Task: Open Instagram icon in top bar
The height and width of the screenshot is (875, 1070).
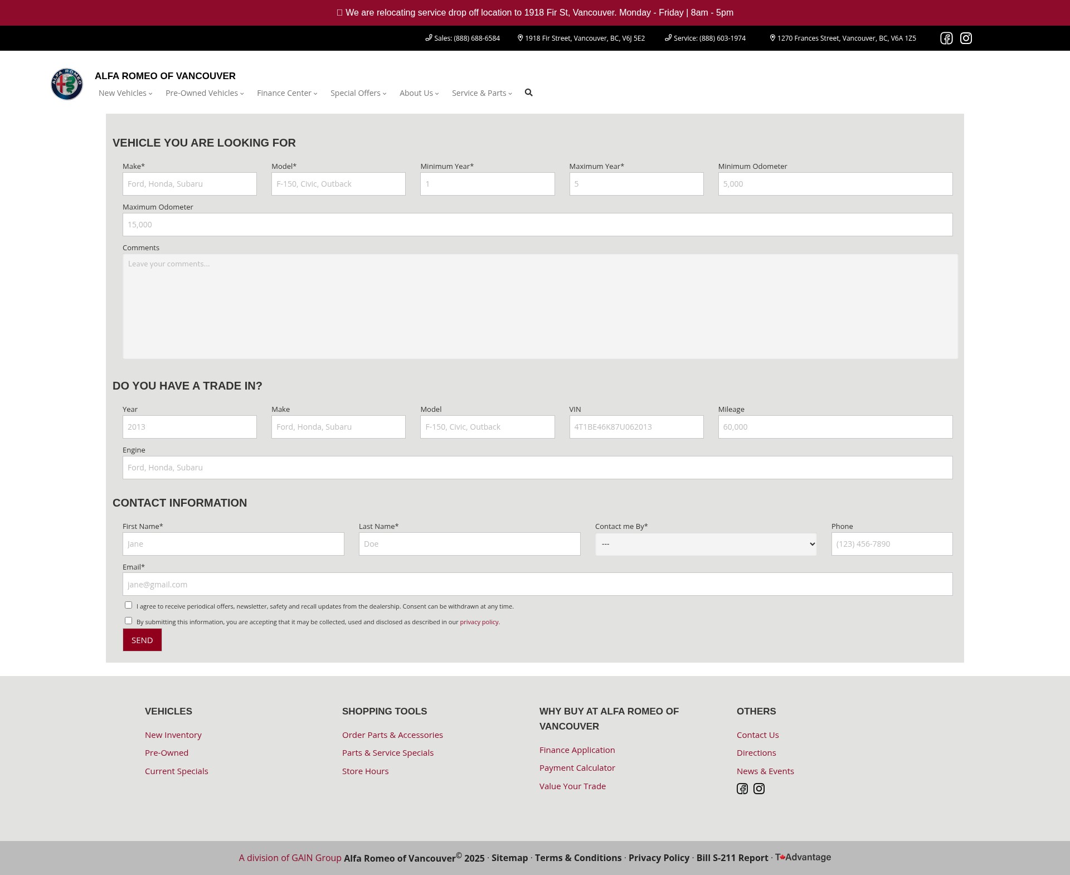Action: [x=966, y=38]
